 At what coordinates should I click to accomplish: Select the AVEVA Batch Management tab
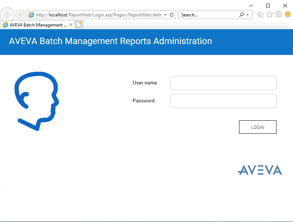pos(37,25)
